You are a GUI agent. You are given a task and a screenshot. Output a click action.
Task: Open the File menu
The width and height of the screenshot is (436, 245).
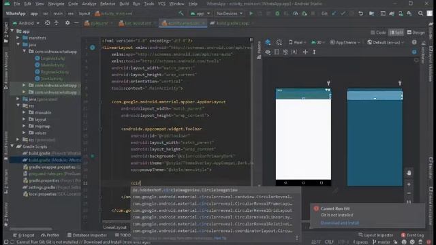[x=17, y=4]
